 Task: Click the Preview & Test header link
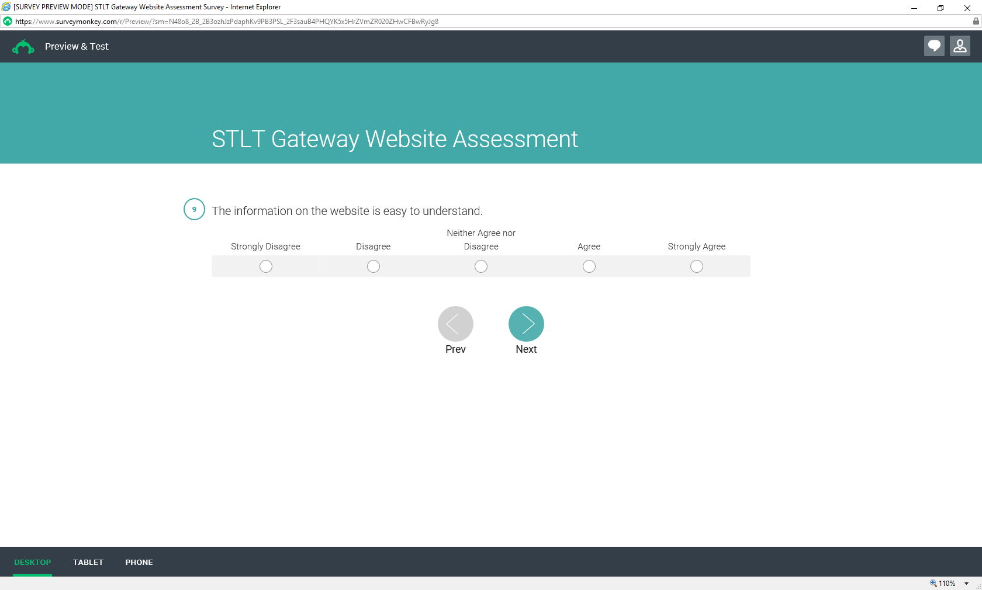(77, 46)
